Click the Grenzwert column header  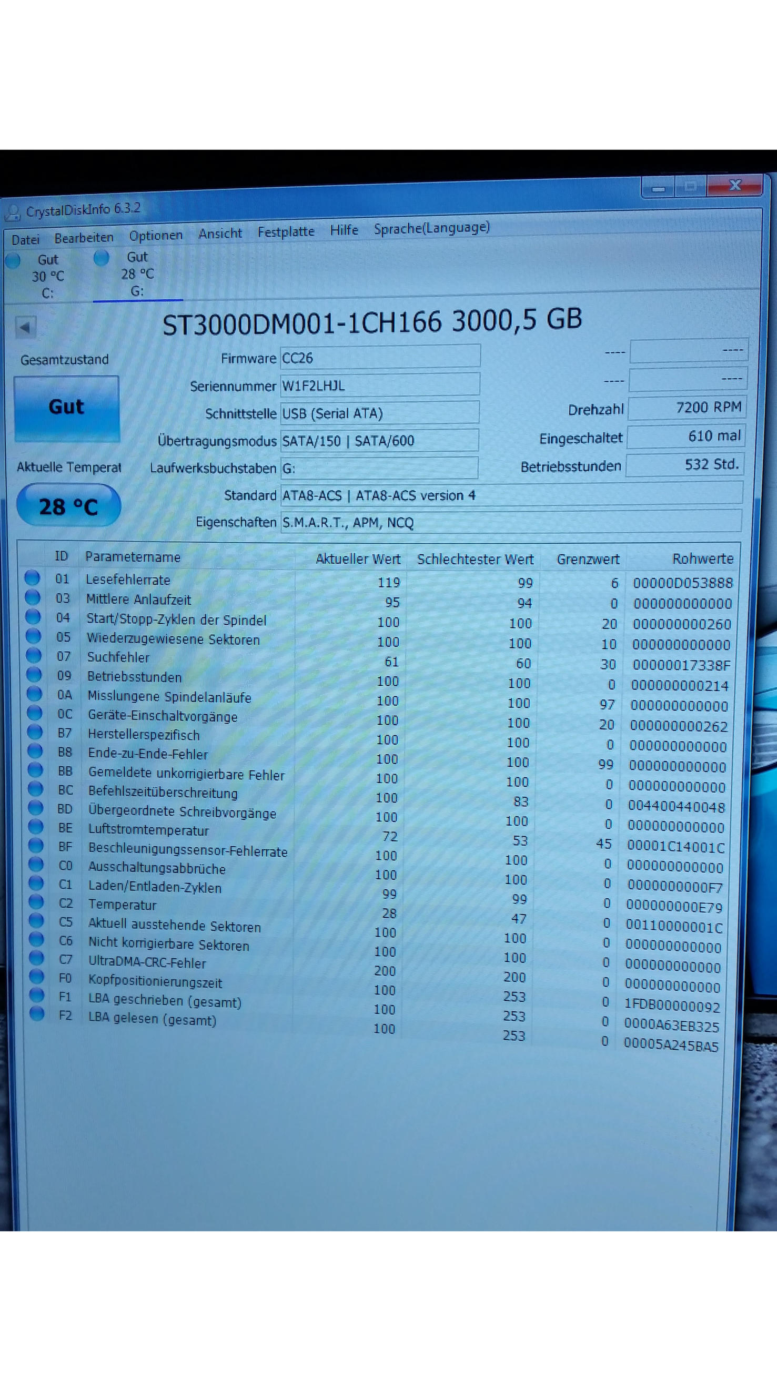588,559
